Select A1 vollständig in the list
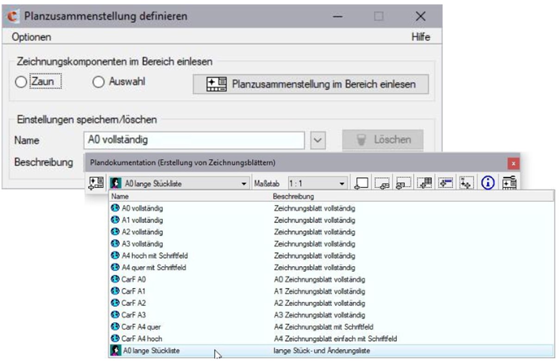560x361 pixels. [332, 220]
